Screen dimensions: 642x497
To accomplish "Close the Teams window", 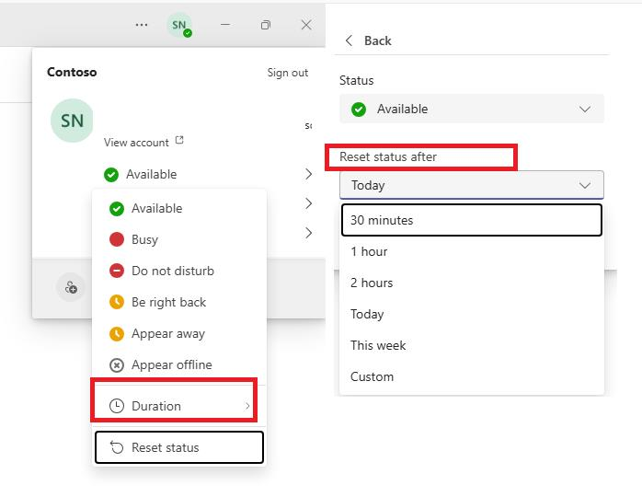I will click(x=306, y=25).
